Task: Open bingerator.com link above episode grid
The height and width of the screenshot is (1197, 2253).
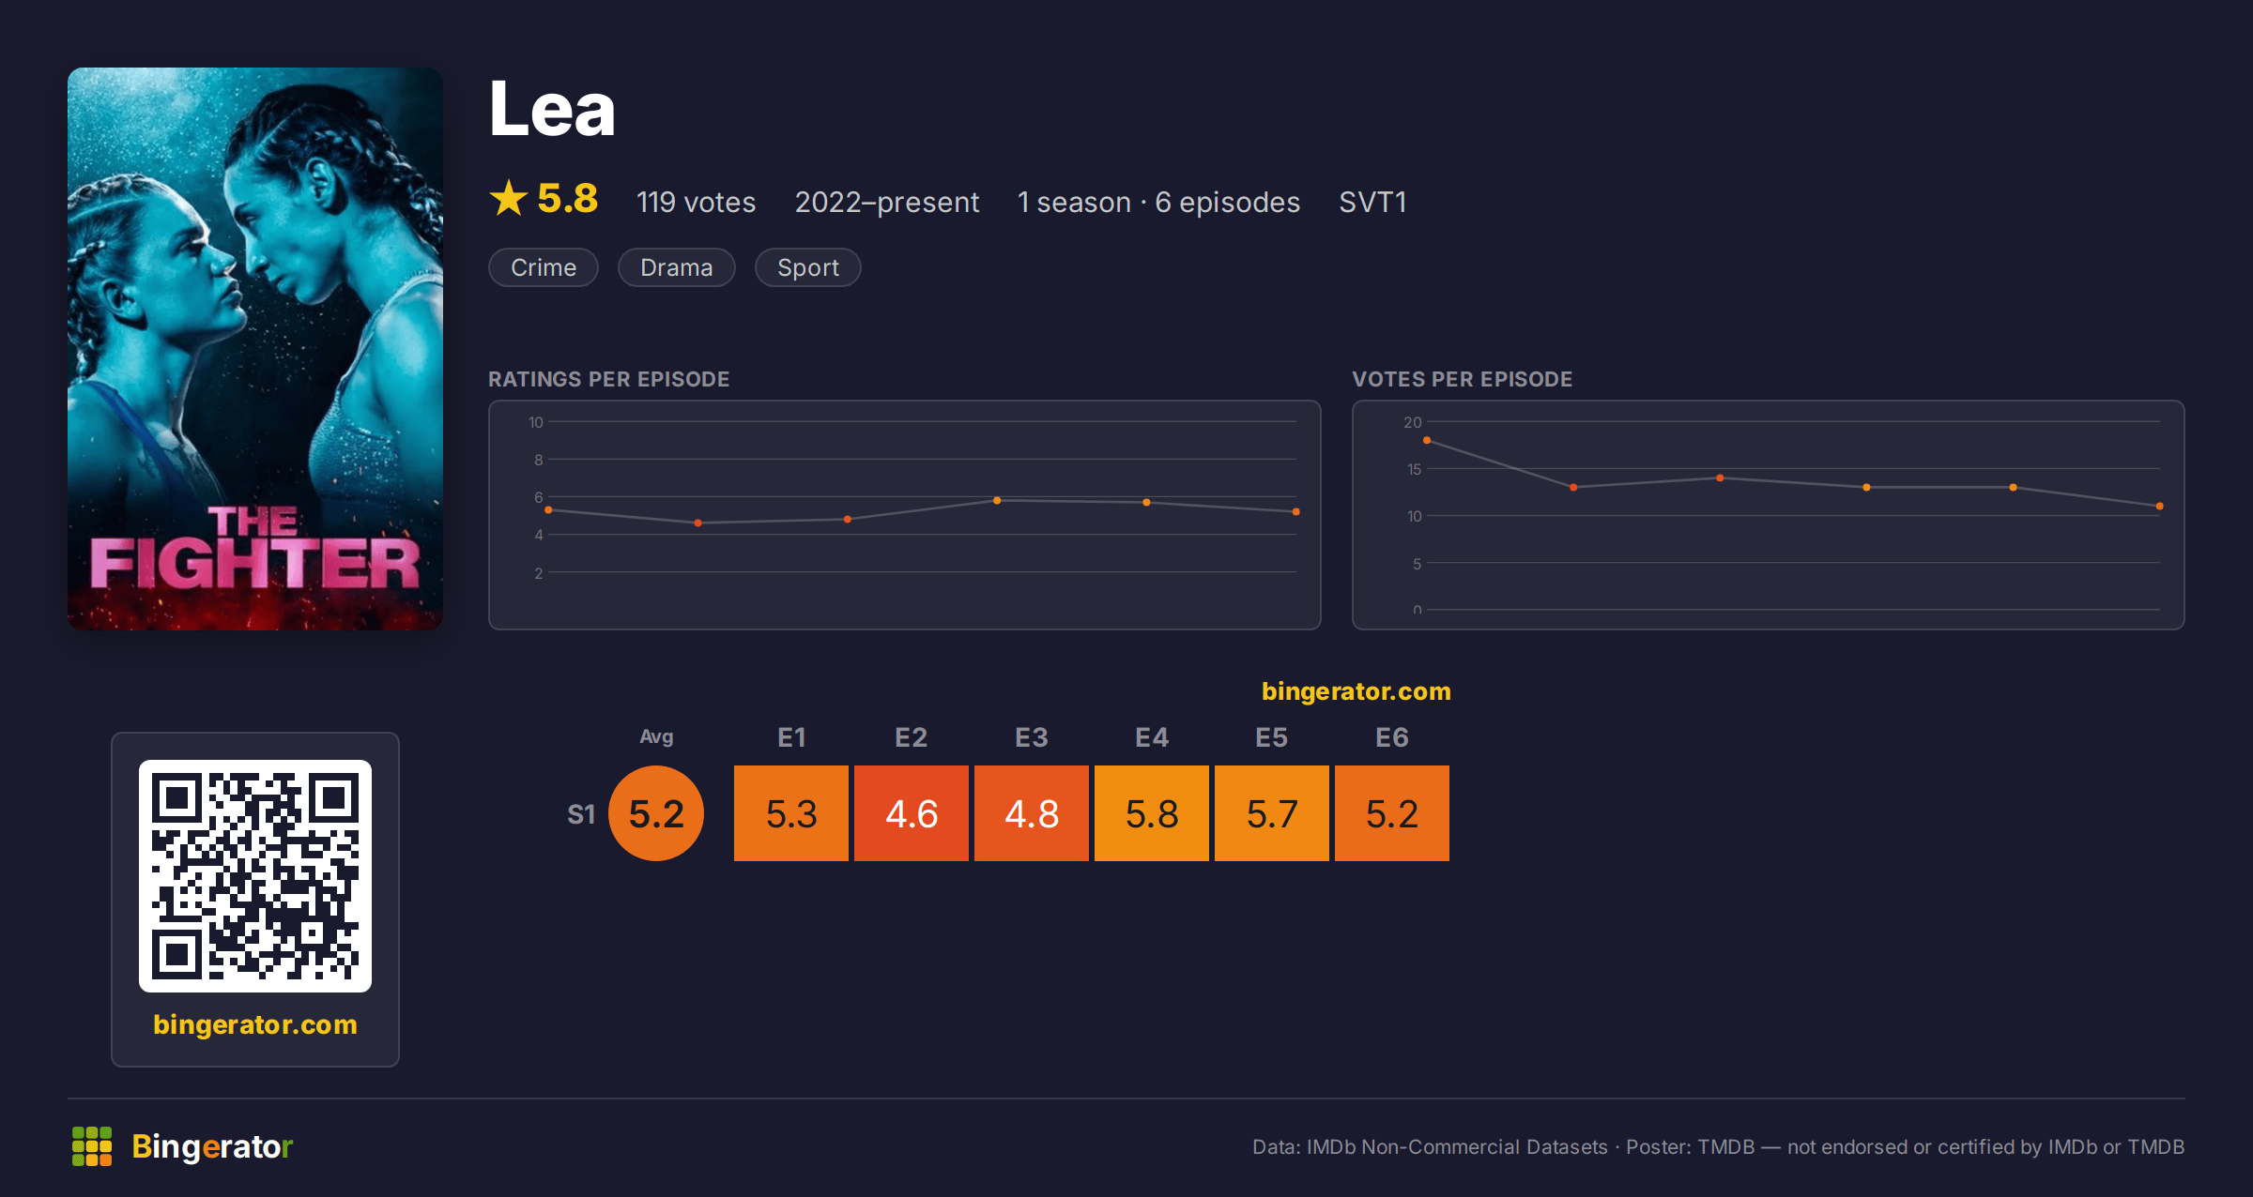Action: coord(1356,691)
